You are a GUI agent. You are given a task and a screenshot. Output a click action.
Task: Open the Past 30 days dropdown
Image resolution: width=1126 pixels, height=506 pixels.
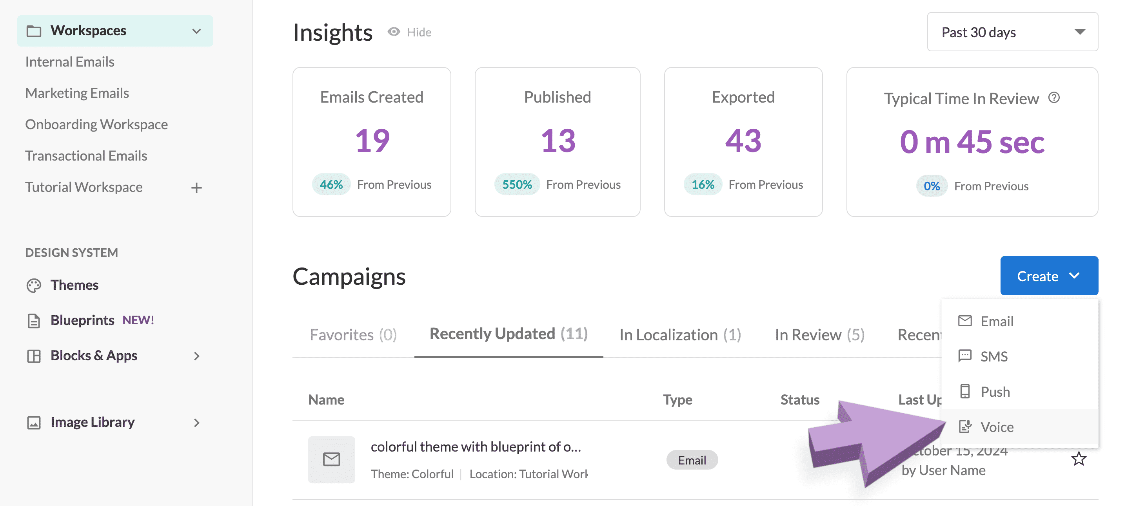(1012, 32)
